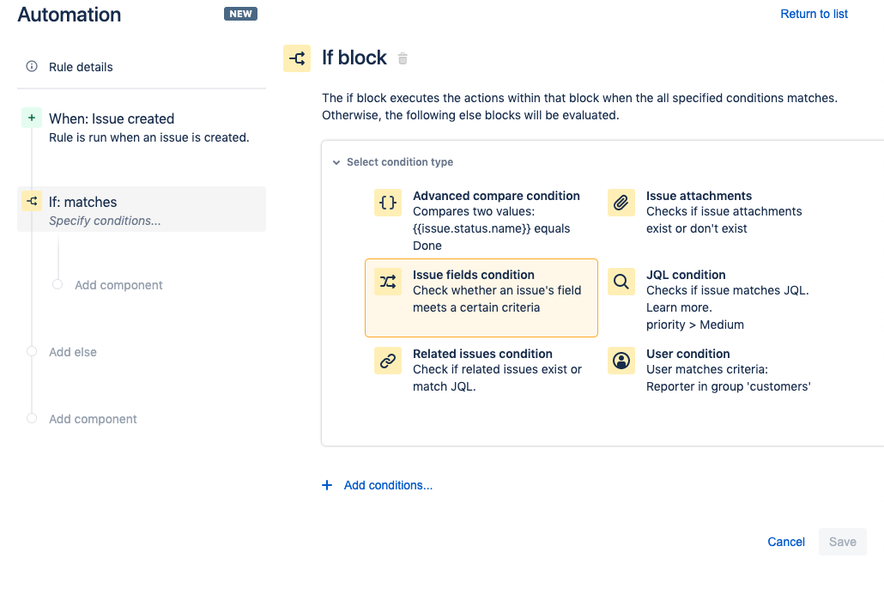Select the Issue fields condition shuffle icon
Image resolution: width=884 pixels, height=601 pixels.
click(387, 281)
